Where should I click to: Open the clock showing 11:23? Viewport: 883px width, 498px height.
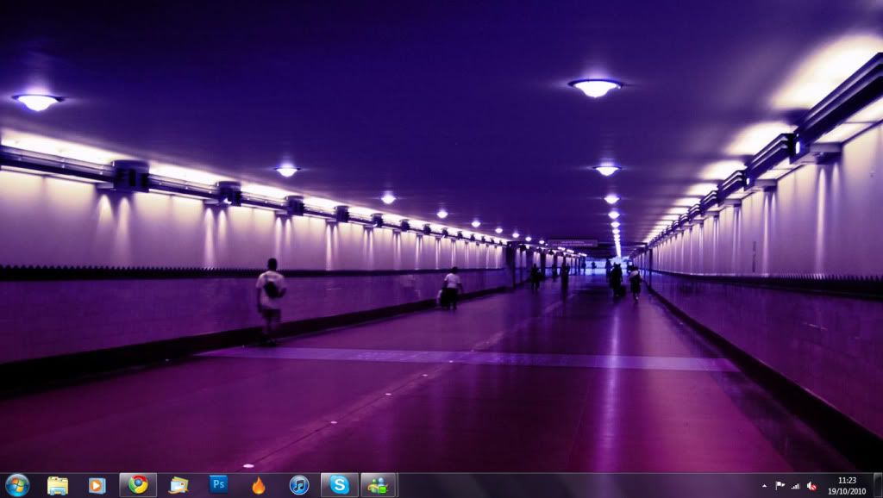(x=847, y=486)
